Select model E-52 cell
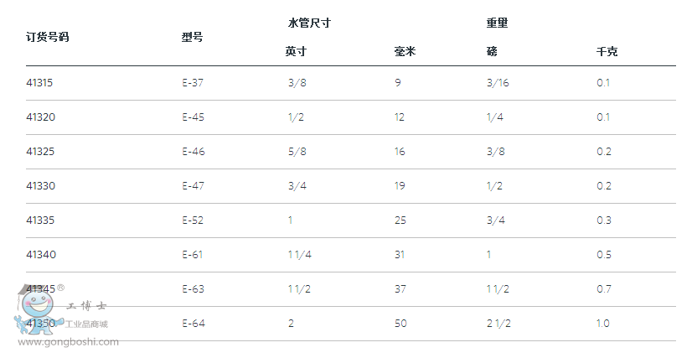The width and height of the screenshot is (692, 358). [193, 221]
